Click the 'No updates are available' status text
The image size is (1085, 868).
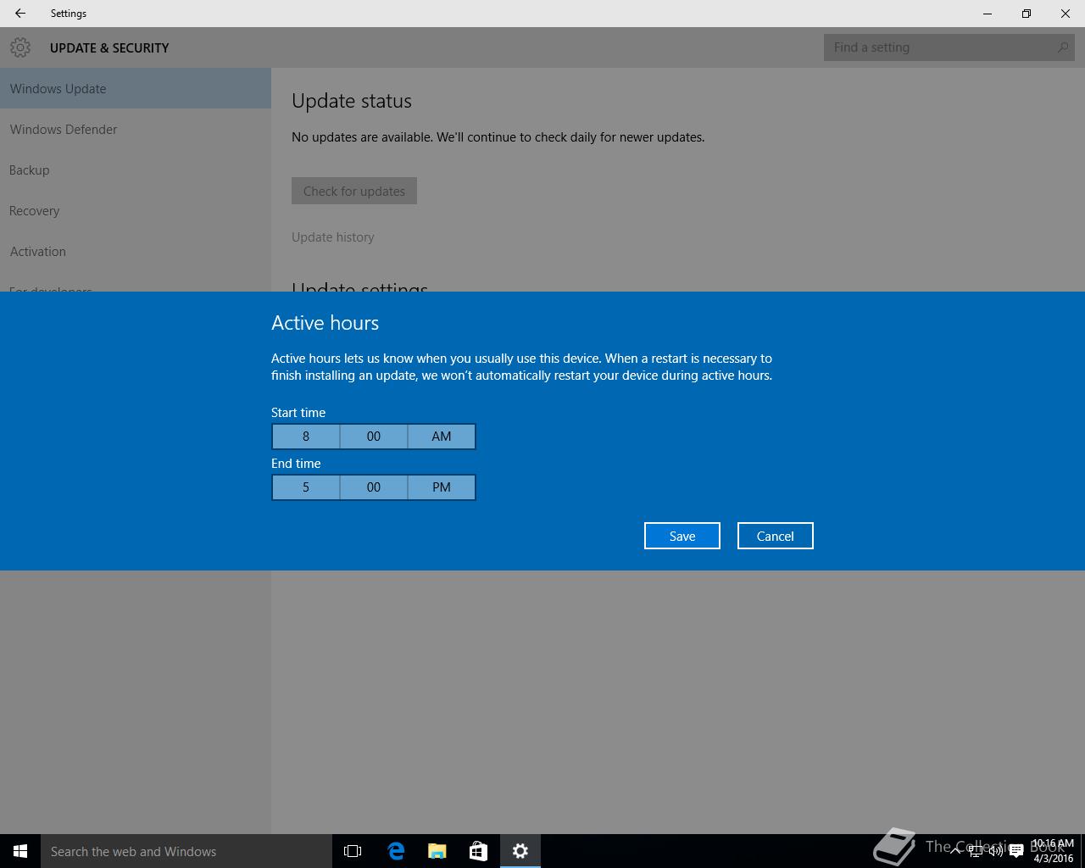pyautogui.click(x=498, y=137)
